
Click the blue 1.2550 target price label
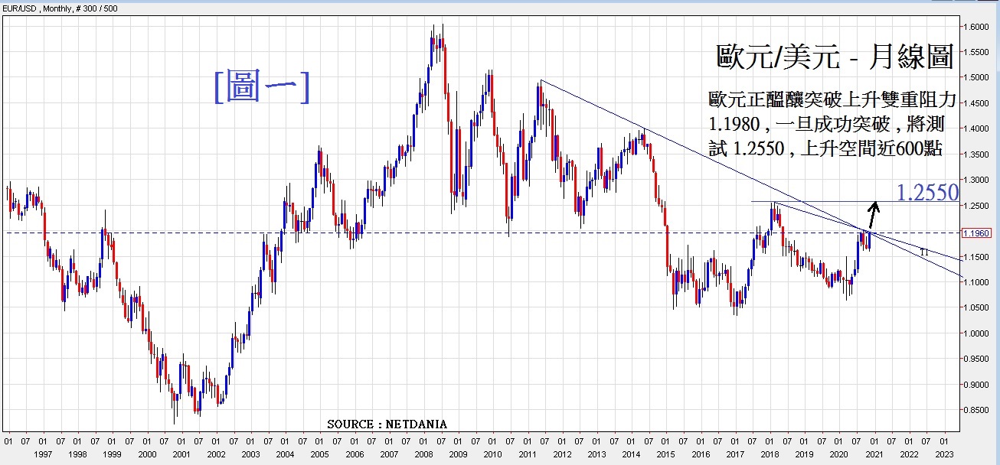click(x=926, y=193)
